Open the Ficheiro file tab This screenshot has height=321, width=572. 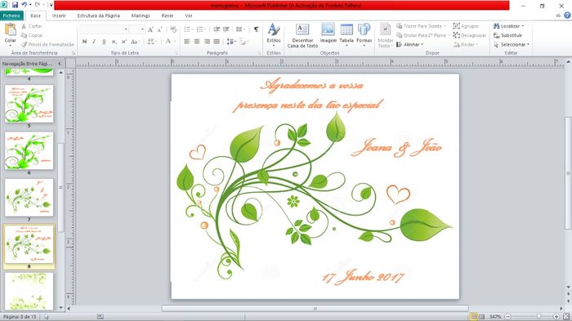[x=11, y=16]
